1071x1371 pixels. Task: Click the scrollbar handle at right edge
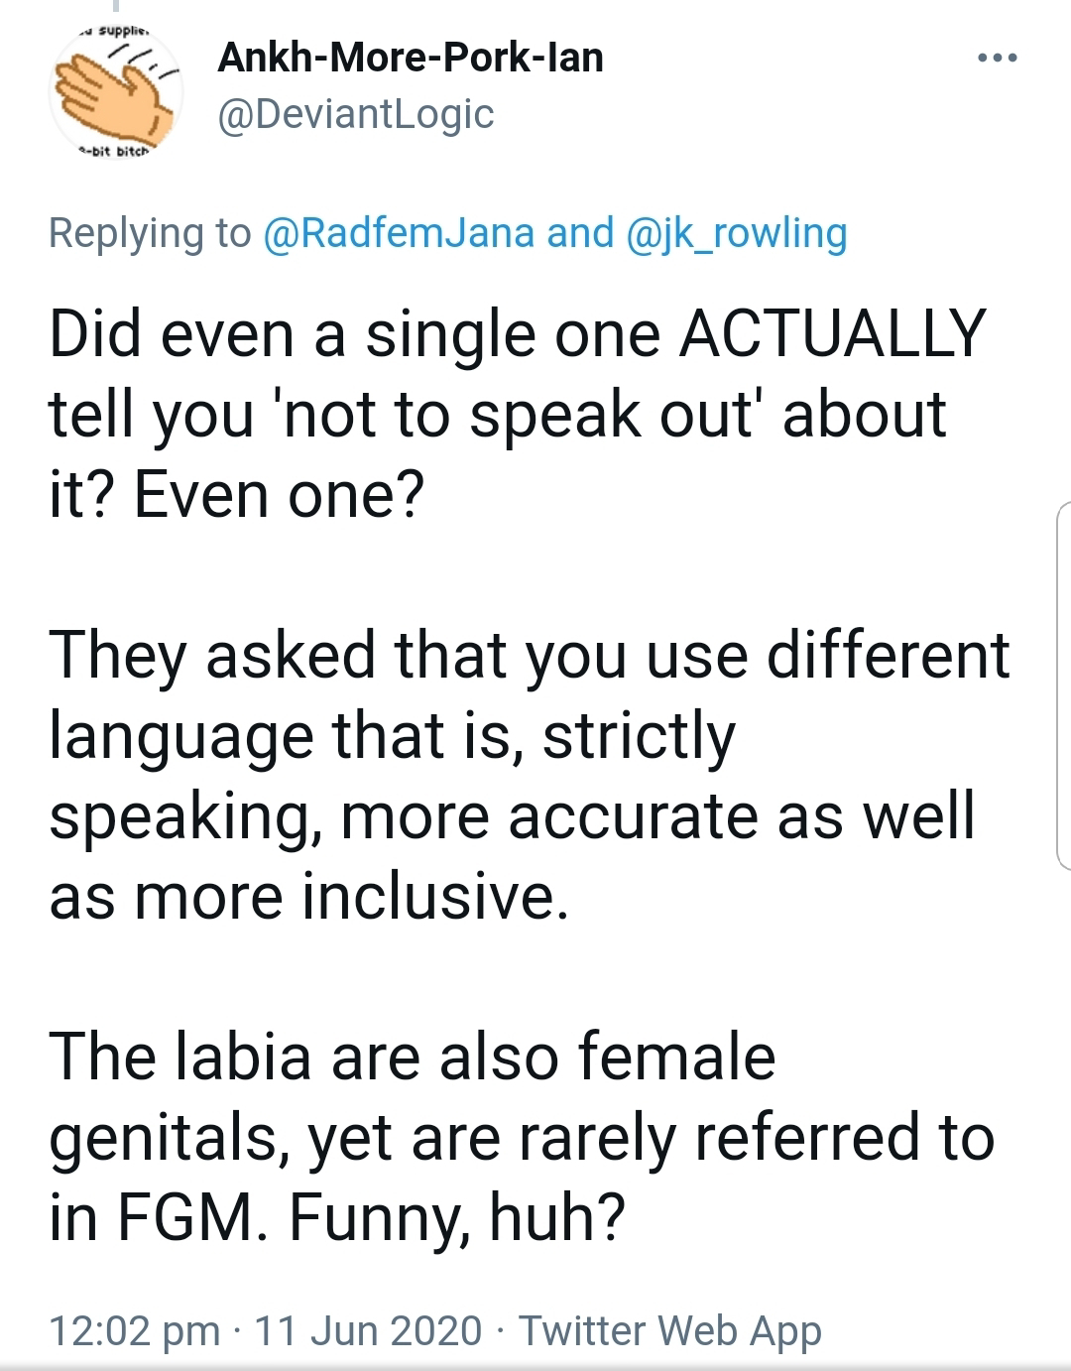pos(1062,685)
